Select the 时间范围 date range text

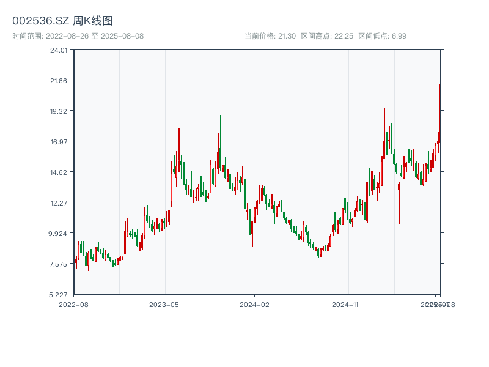(x=78, y=36)
